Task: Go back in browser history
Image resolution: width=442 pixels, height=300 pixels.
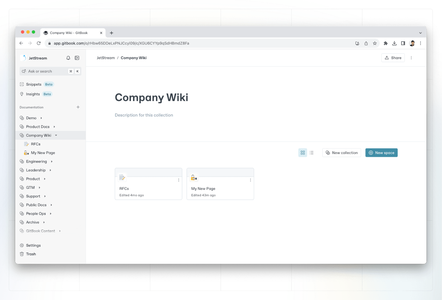Action: pyautogui.click(x=21, y=43)
